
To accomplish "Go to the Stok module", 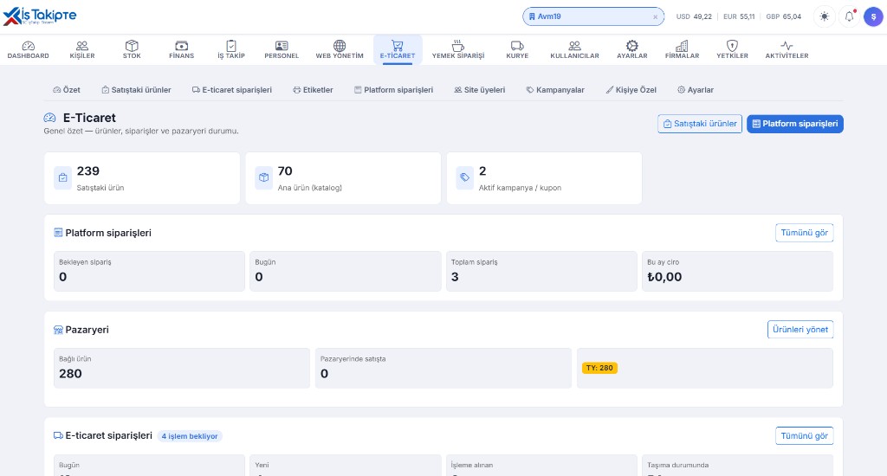I will tap(132, 49).
